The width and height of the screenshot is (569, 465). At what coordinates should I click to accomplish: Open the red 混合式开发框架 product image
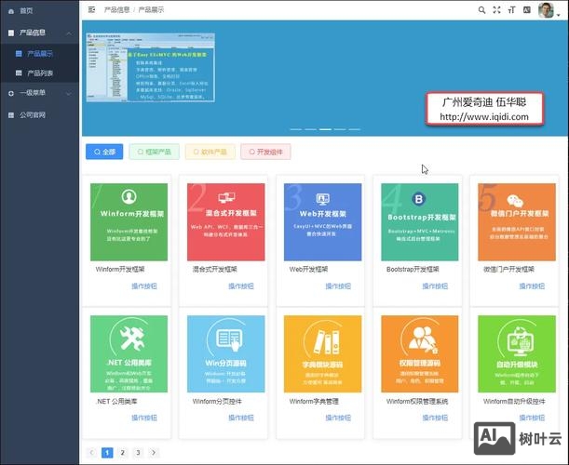click(225, 222)
